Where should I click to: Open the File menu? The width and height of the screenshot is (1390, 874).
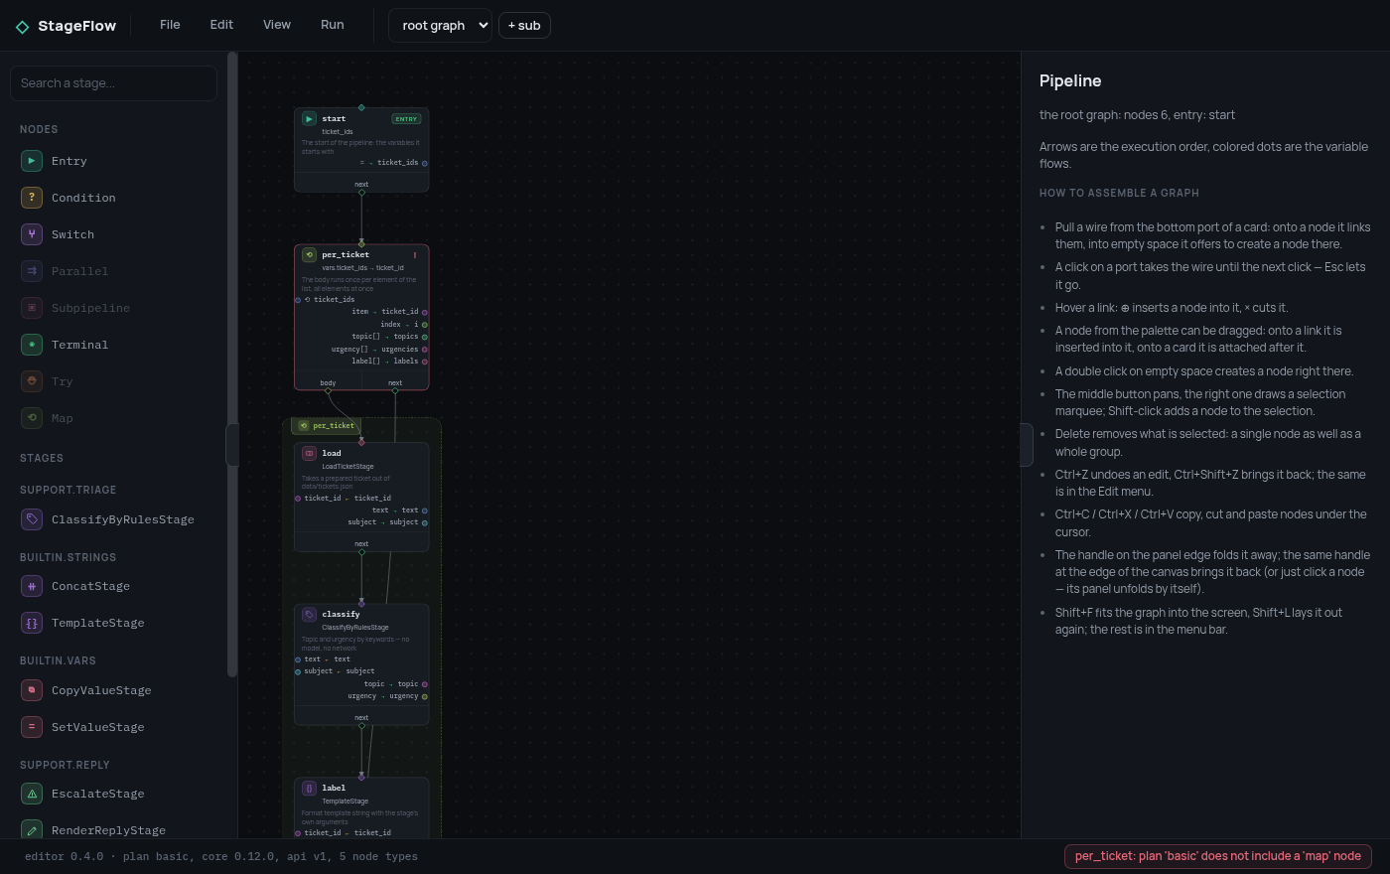coord(170,25)
